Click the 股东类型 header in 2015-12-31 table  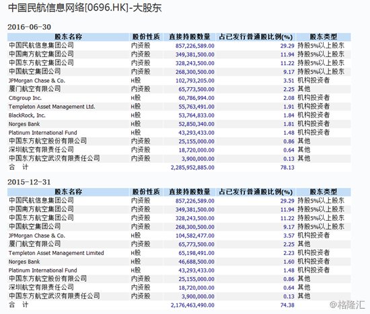[x=324, y=192]
